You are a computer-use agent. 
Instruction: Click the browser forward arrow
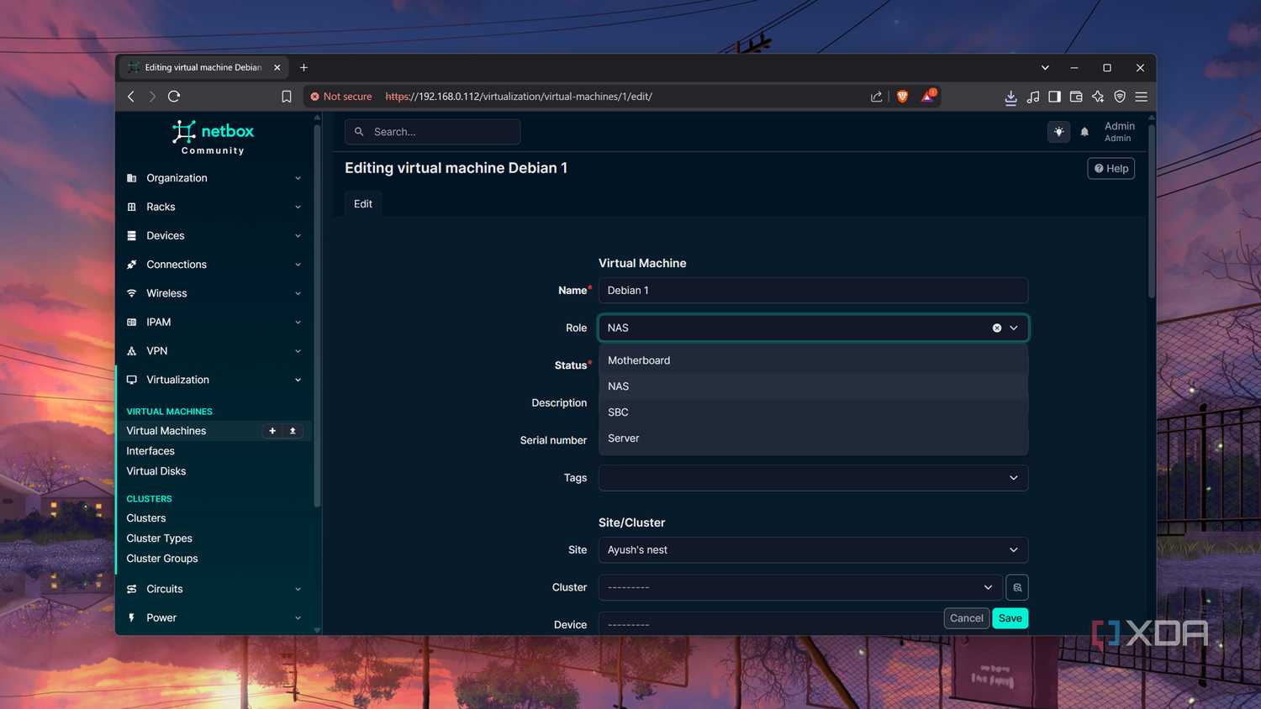(x=152, y=97)
